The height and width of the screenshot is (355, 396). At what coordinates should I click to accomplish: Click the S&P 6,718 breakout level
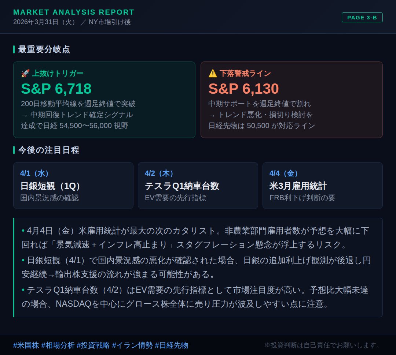pyautogui.click(x=56, y=89)
